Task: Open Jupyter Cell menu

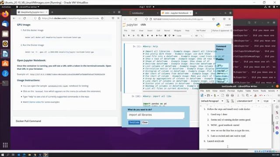Action: 158,31
